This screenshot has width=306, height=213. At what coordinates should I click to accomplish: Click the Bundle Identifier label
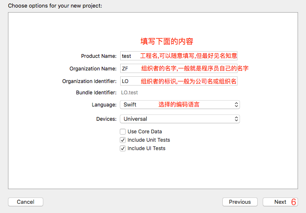click(x=96, y=93)
